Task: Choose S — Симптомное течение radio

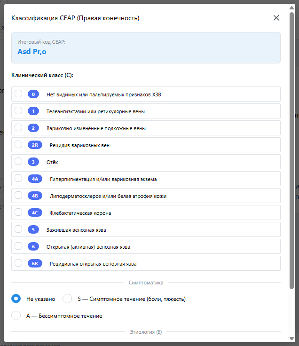Action: (67, 299)
